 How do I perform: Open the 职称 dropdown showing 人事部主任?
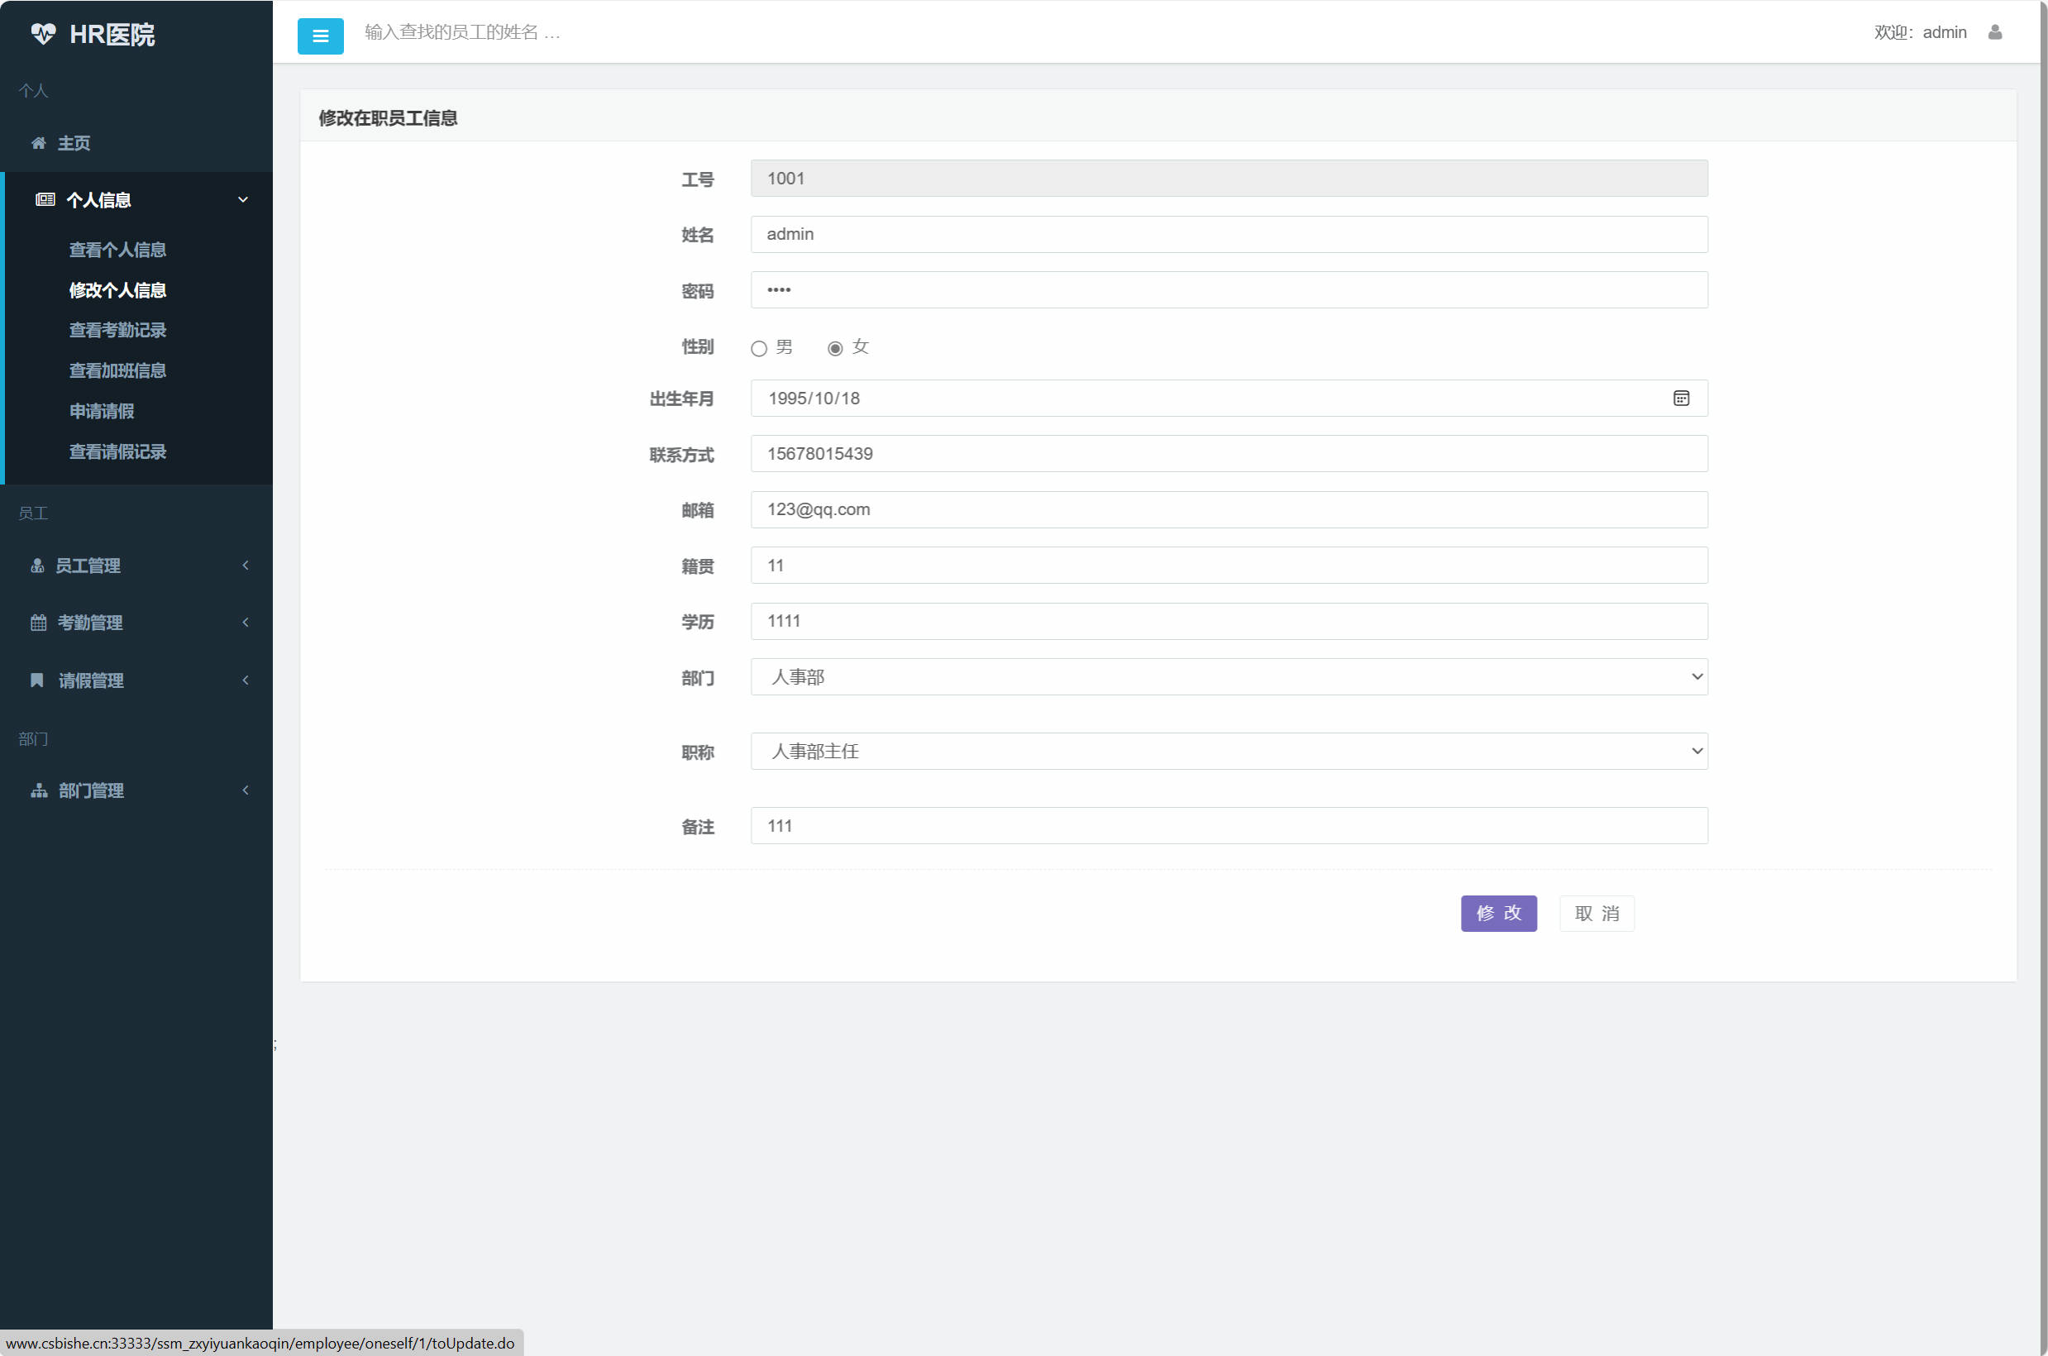coord(1228,752)
